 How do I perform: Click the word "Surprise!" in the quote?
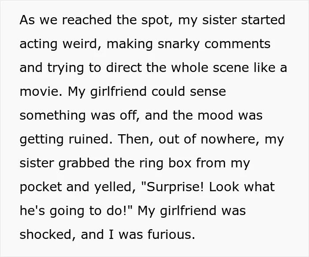(173, 187)
